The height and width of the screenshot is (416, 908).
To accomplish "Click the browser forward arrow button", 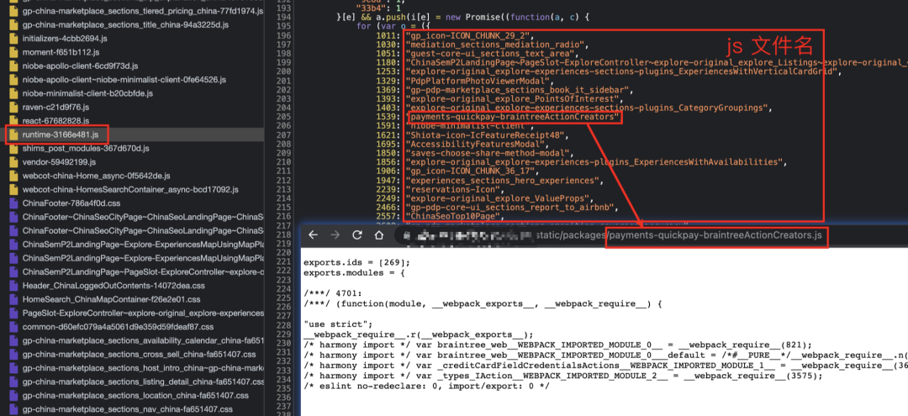I will pyautogui.click(x=335, y=235).
